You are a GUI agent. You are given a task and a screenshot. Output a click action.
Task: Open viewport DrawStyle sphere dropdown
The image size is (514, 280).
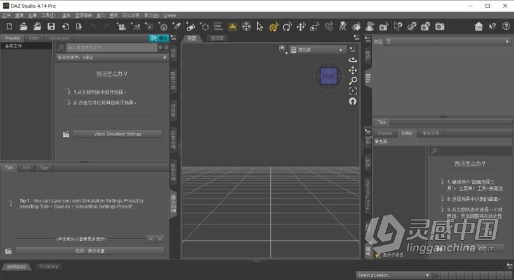[282, 49]
